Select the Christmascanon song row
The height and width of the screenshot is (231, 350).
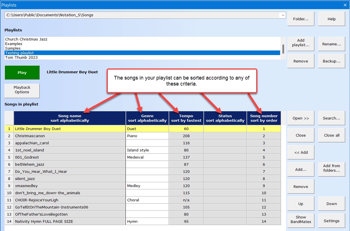point(30,136)
